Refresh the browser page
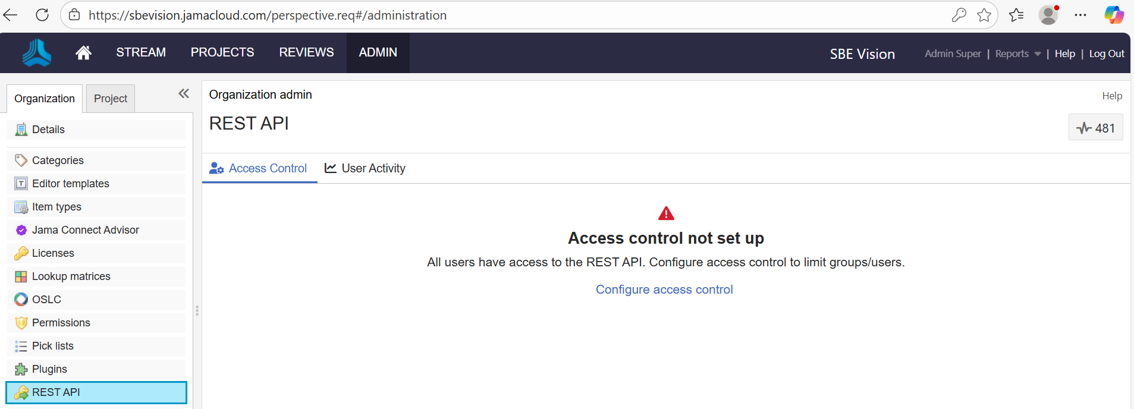This screenshot has width=1134, height=409. [x=42, y=15]
